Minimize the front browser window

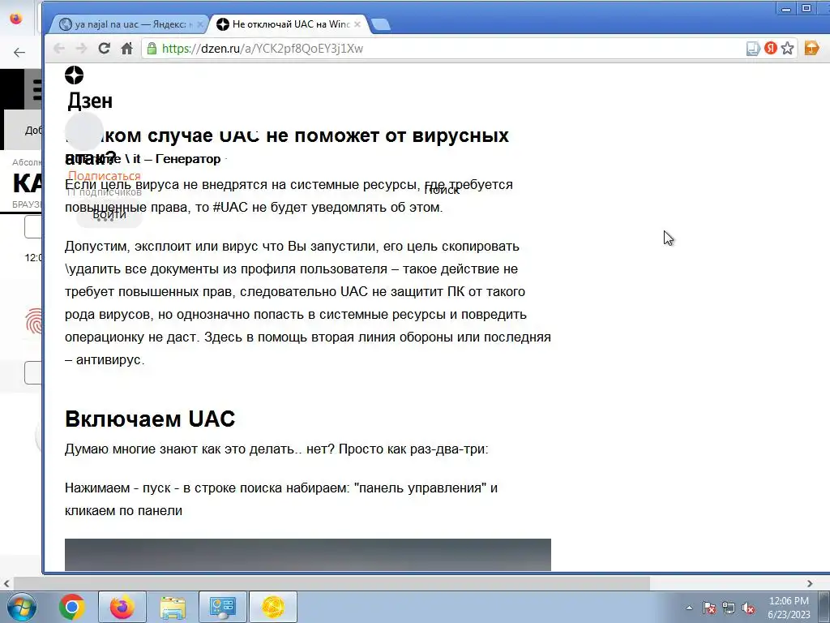pyautogui.click(x=786, y=9)
